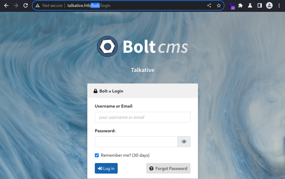Open the purple extension with badge 22
The width and height of the screenshot is (285, 179).
click(x=231, y=6)
